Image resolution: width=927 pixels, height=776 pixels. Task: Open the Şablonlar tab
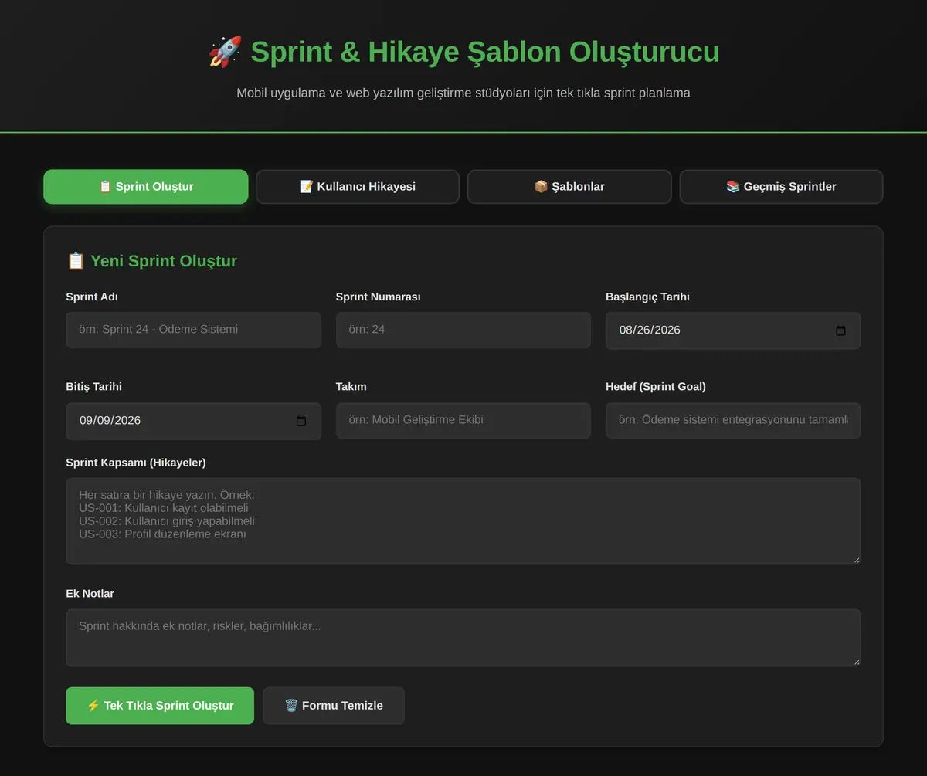(569, 187)
